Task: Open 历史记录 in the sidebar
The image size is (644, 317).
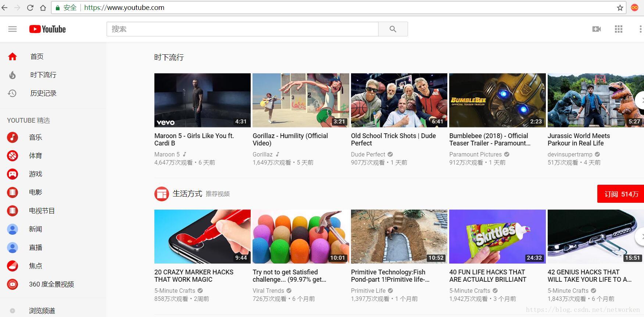Action: click(43, 93)
